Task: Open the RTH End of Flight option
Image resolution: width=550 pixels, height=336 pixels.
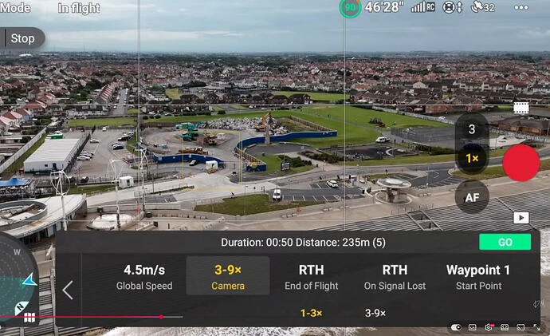Action: pyautogui.click(x=311, y=276)
